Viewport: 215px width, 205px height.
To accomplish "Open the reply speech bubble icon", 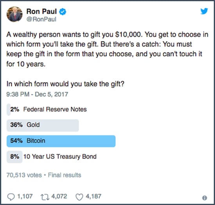I will point(11,197).
